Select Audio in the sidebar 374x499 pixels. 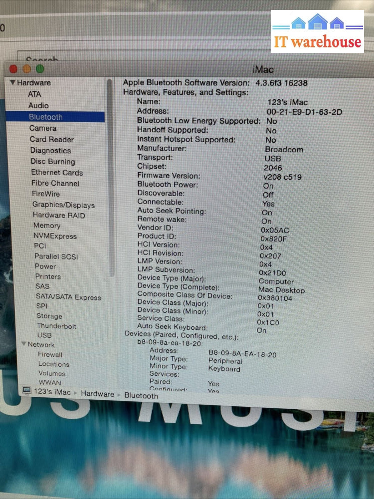pos(38,105)
